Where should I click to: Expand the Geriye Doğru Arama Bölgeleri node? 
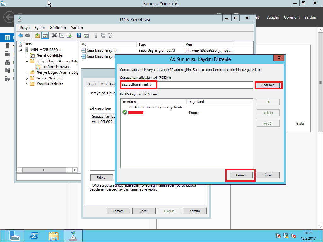[27, 73]
